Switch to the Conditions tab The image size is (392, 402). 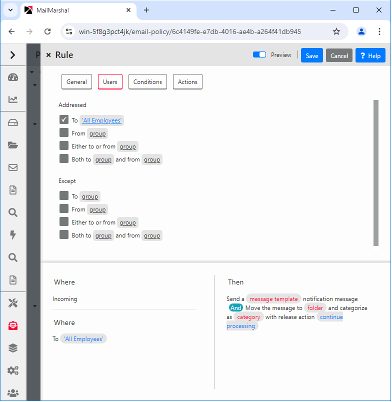pyautogui.click(x=147, y=82)
